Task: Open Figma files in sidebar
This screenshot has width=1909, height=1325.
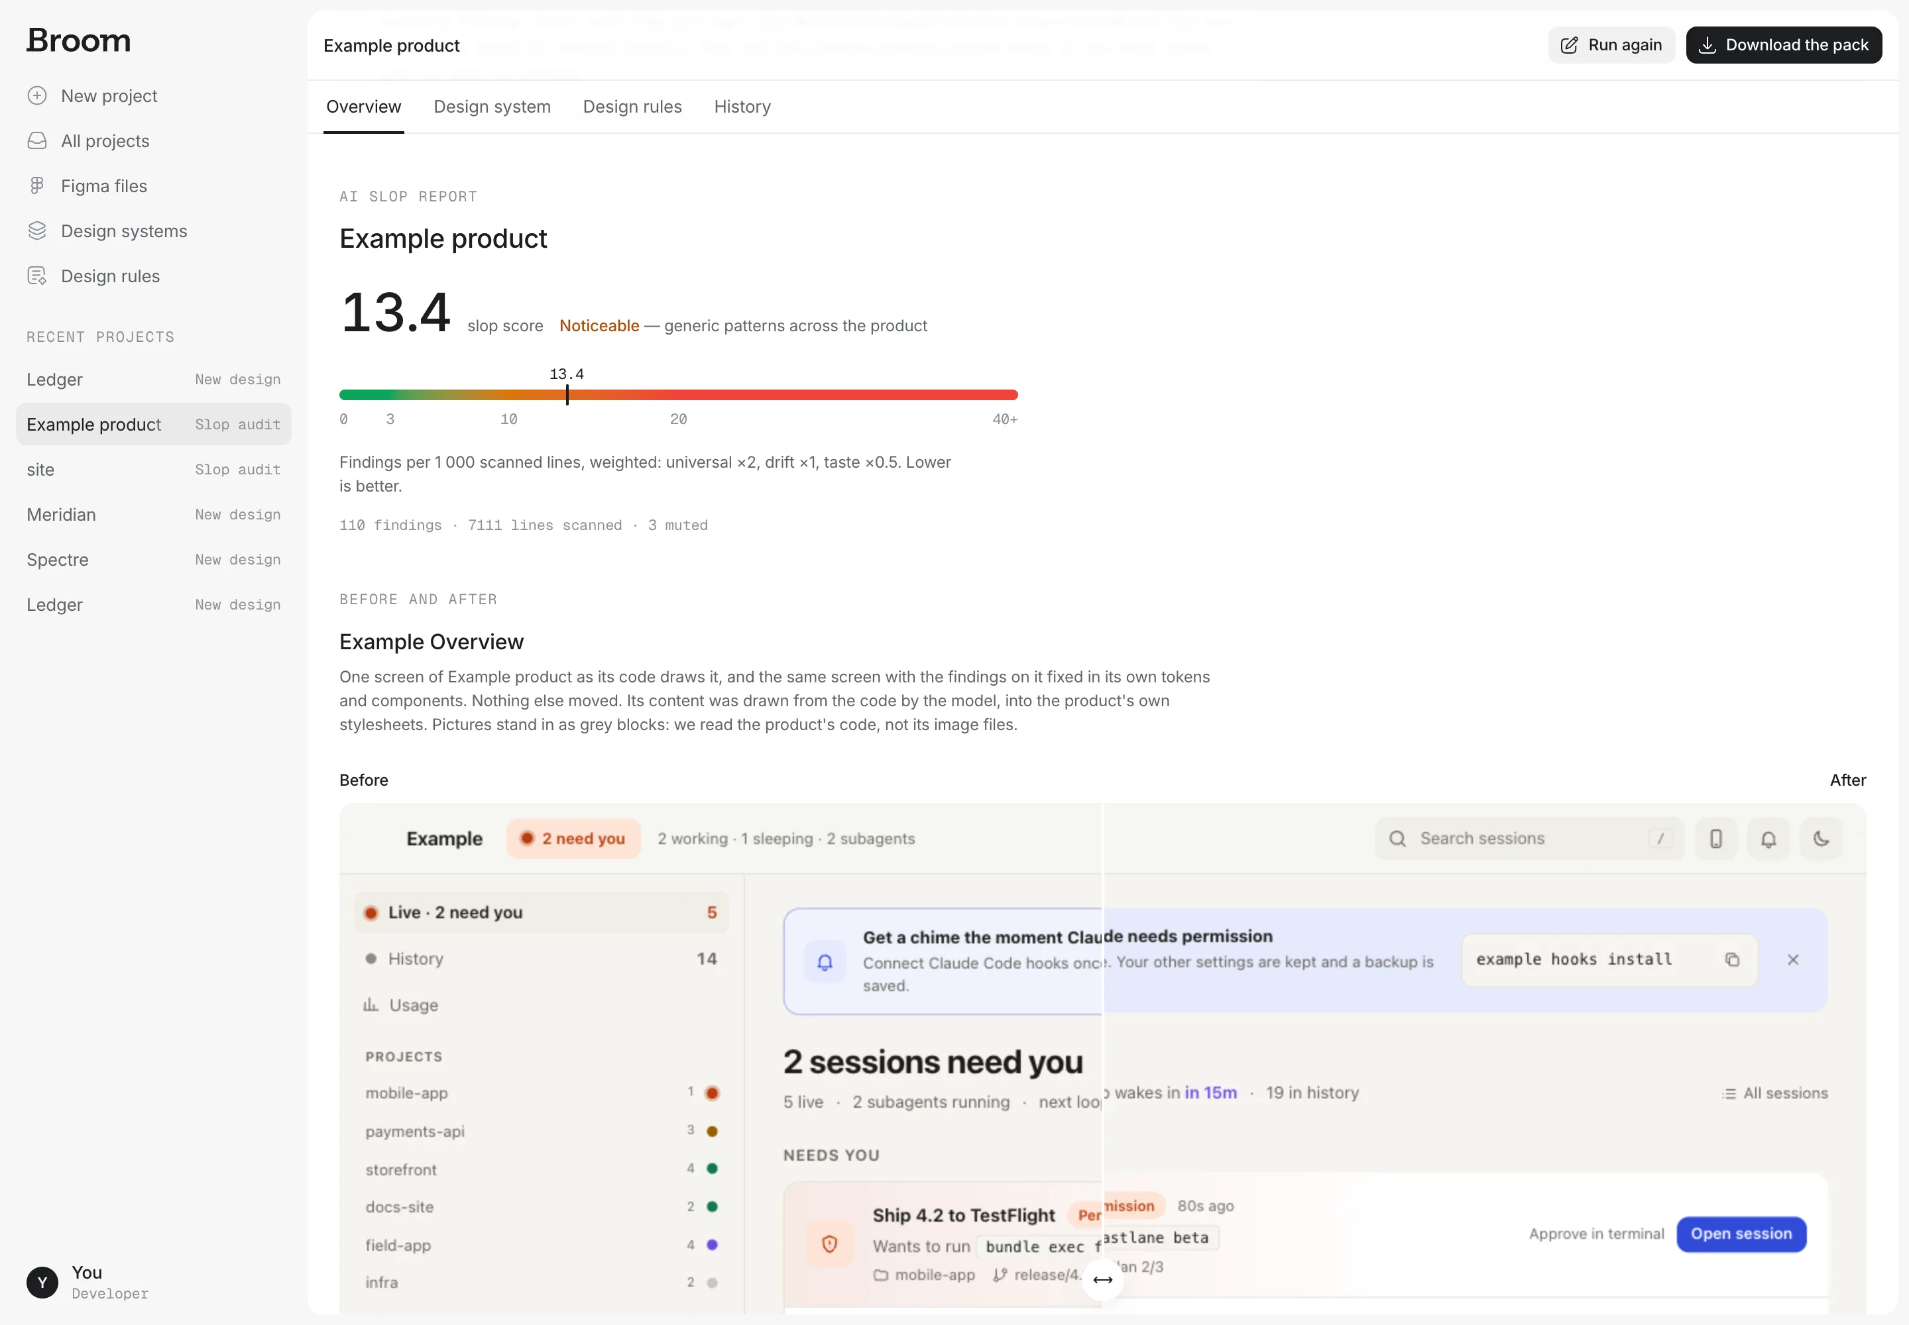Action: pos(154,185)
